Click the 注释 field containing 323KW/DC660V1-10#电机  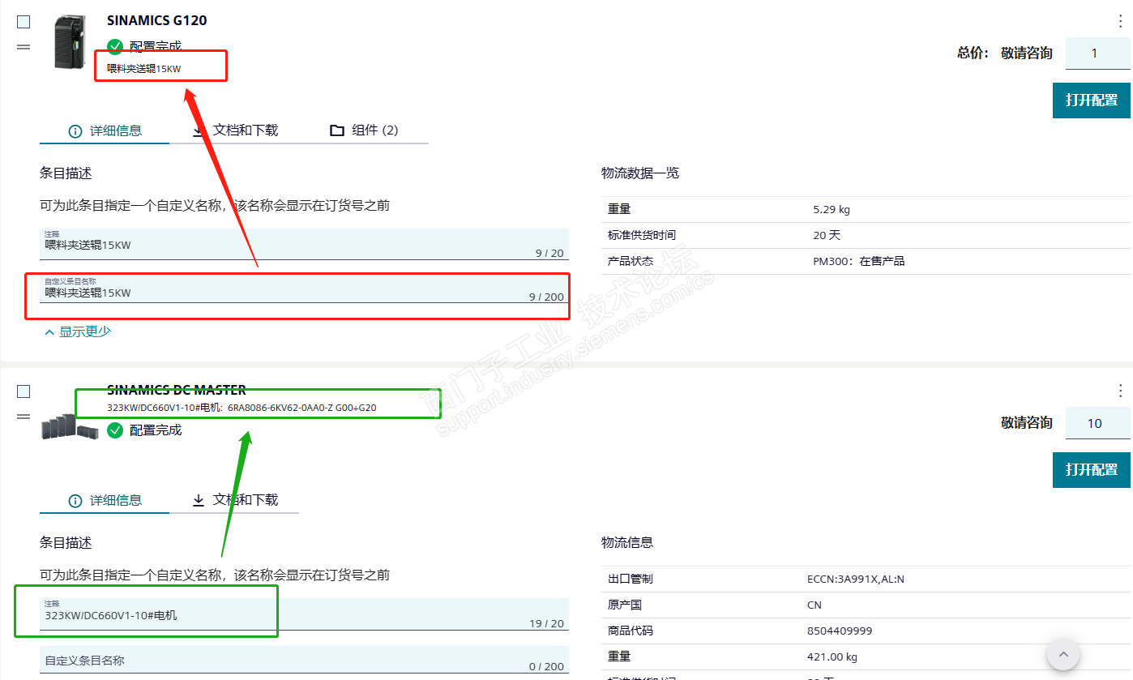pyautogui.click(x=304, y=614)
